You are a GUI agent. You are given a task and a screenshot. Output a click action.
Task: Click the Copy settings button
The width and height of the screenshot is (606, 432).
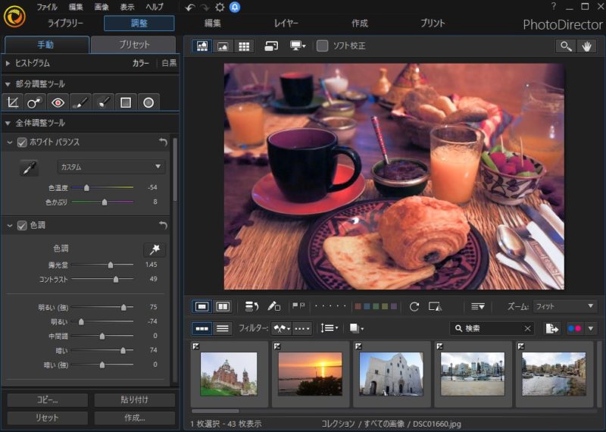tap(48, 400)
